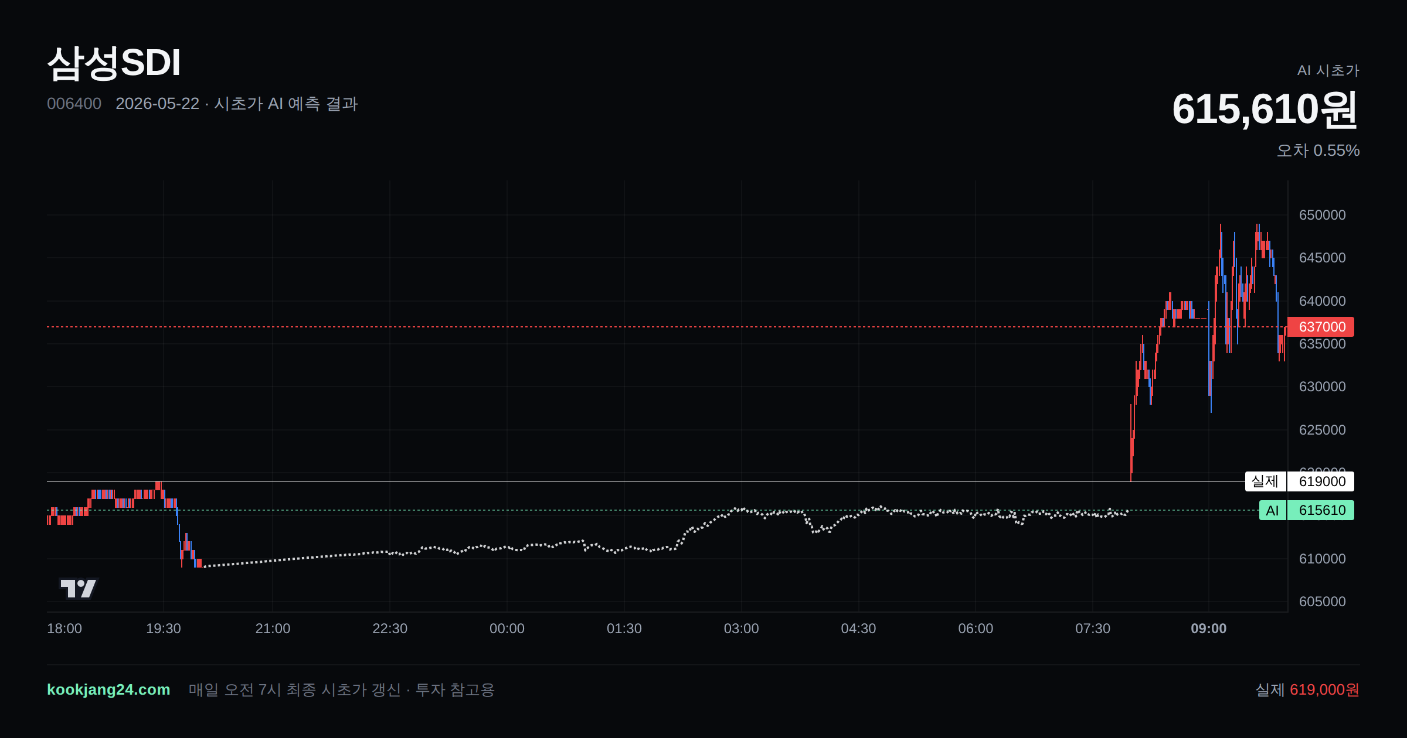Select the 637000 red price label
Viewport: 1407px width, 738px height.
1320,327
